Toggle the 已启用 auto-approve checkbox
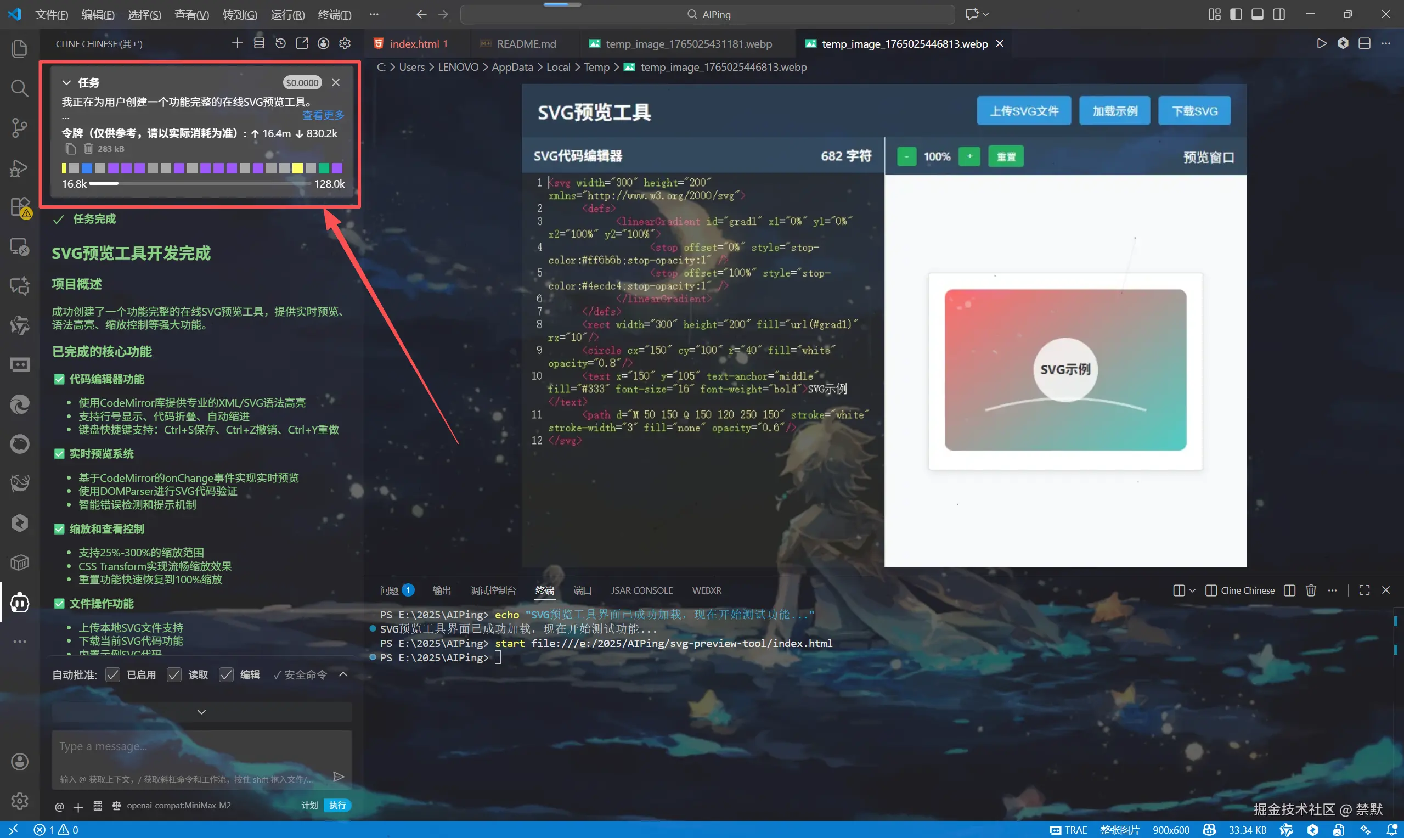The image size is (1404, 838). tap(113, 675)
